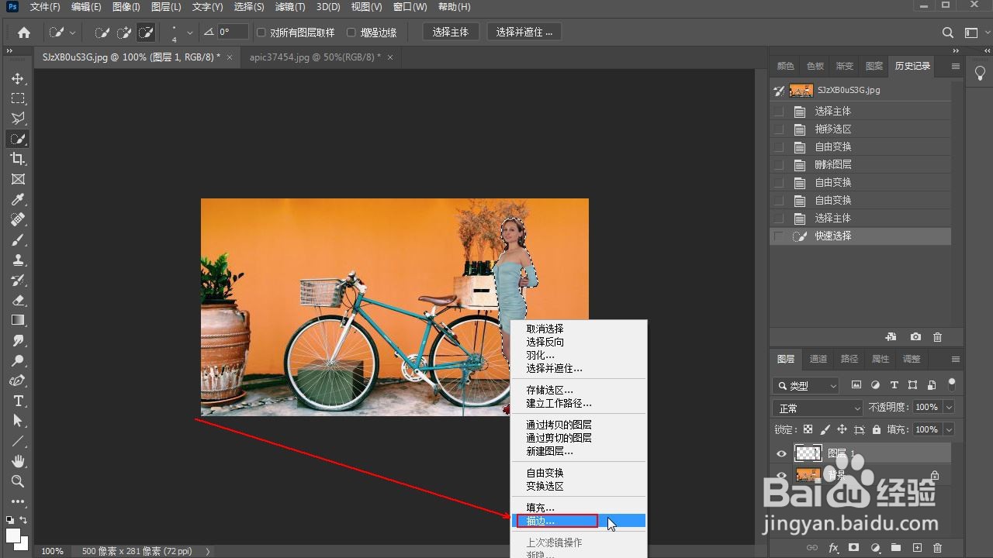Open History panel menu
993x558 pixels.
(955, 67)
